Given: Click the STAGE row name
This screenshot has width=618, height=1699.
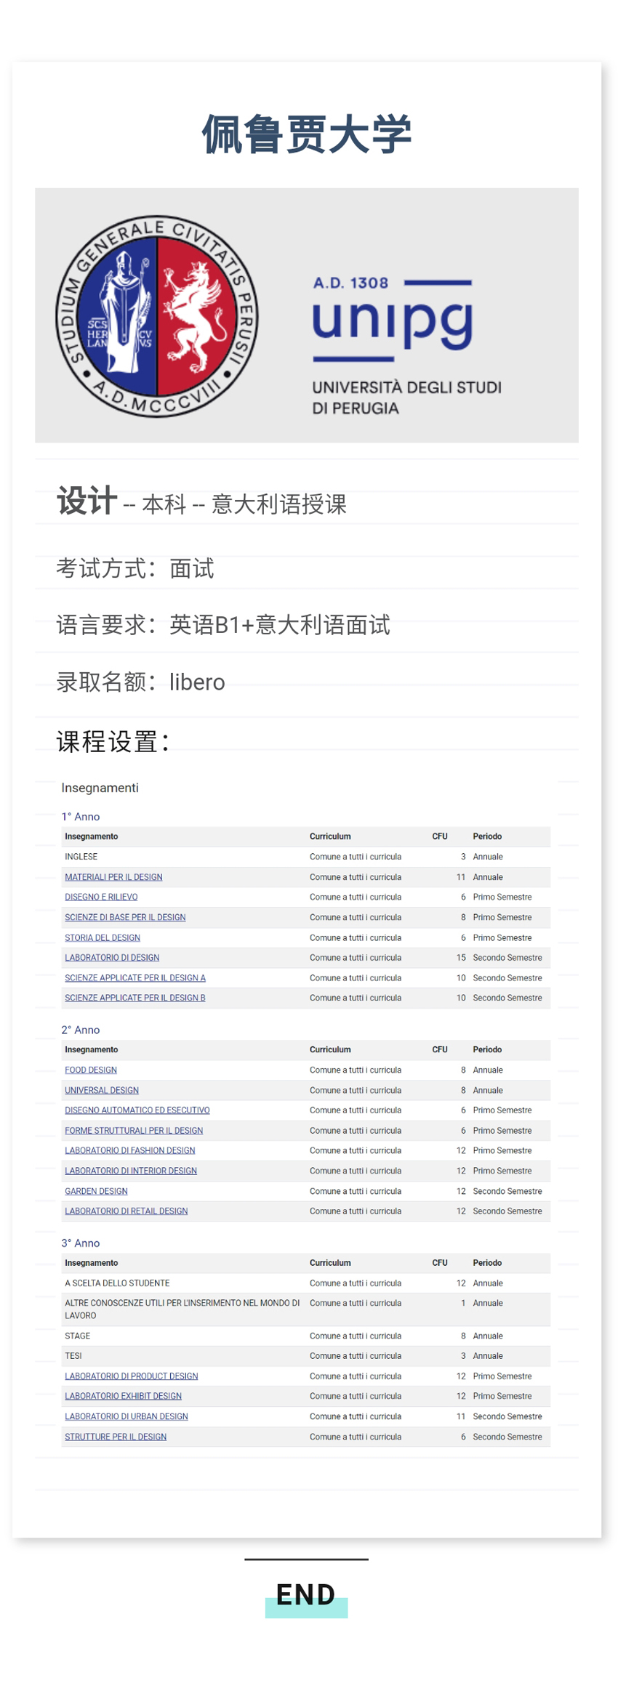Looking at the screenshot, I should [78, 1336].
